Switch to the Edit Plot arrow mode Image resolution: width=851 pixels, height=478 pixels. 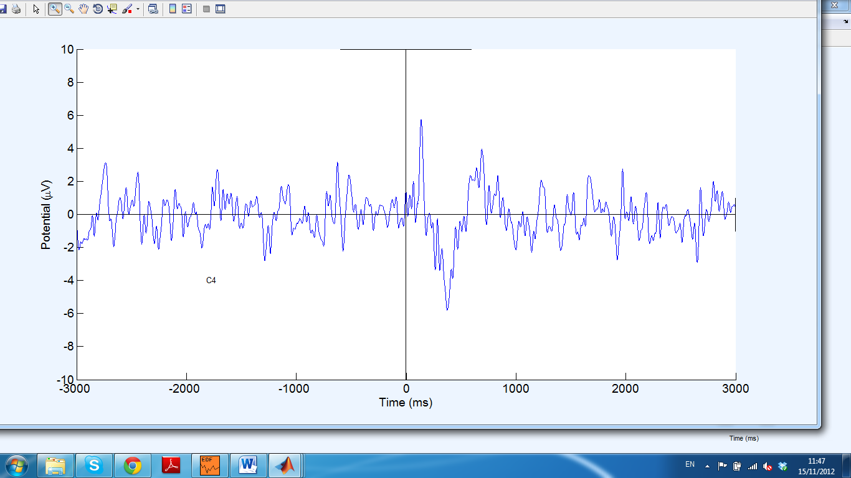click(x=36, y=9)
